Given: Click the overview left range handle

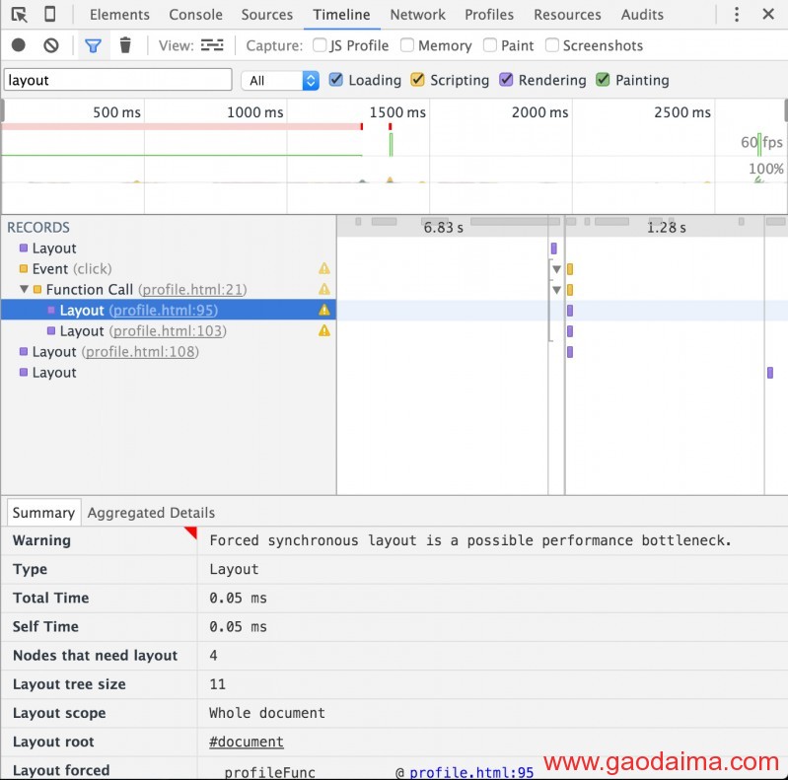Looking at the screenshot, I should 2,110.
